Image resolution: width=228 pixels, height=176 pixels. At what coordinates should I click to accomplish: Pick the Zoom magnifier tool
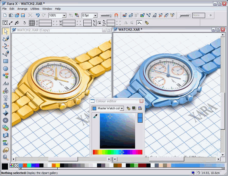(x=5, y=157)
